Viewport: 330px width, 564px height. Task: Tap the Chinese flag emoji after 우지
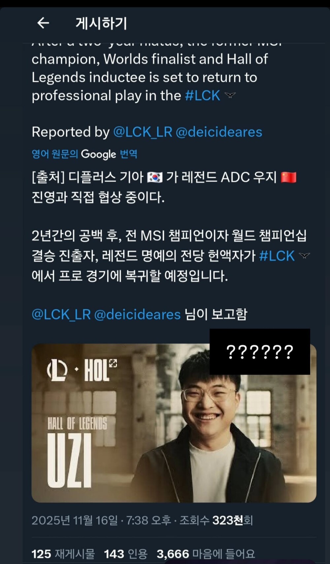pos(288,177)
